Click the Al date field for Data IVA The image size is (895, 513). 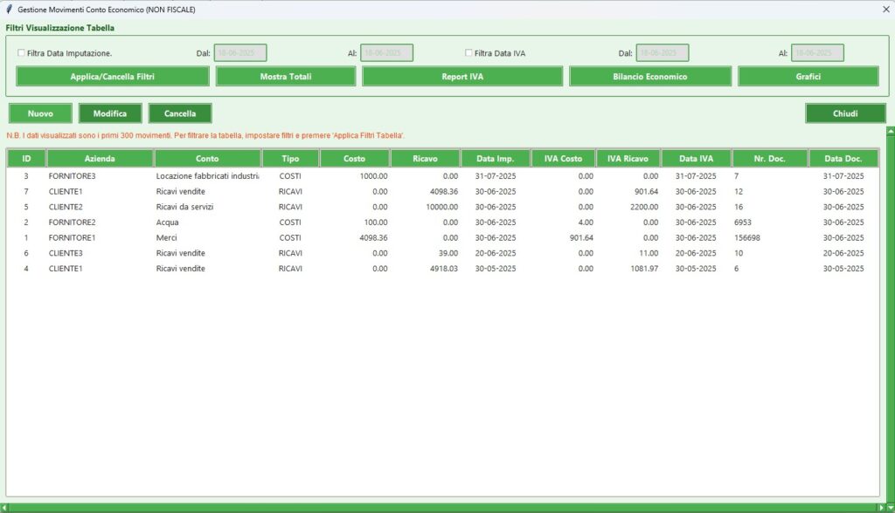point(817,53)
